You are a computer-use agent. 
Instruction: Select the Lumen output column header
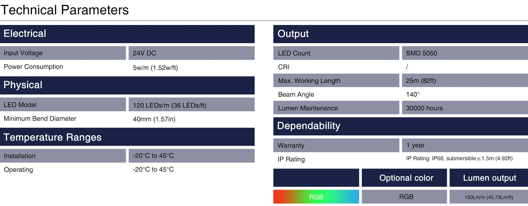point(489,178)
